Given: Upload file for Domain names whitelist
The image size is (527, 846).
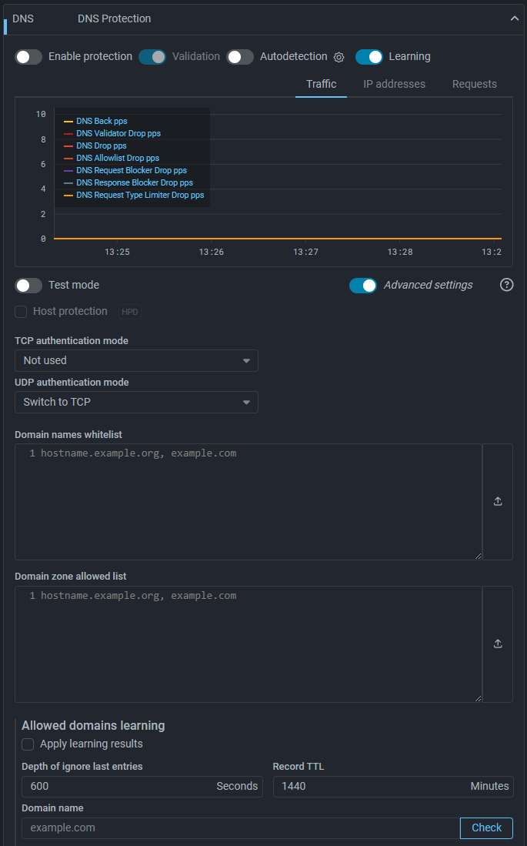Looking at the screenshot, I should [498, 501].
